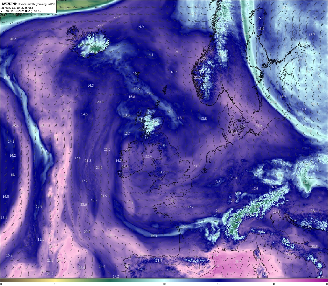The height and width of the screenshot is (286, 328).
Task: Click the 13.9 value over Cornwall
Action: coord(157,186)
